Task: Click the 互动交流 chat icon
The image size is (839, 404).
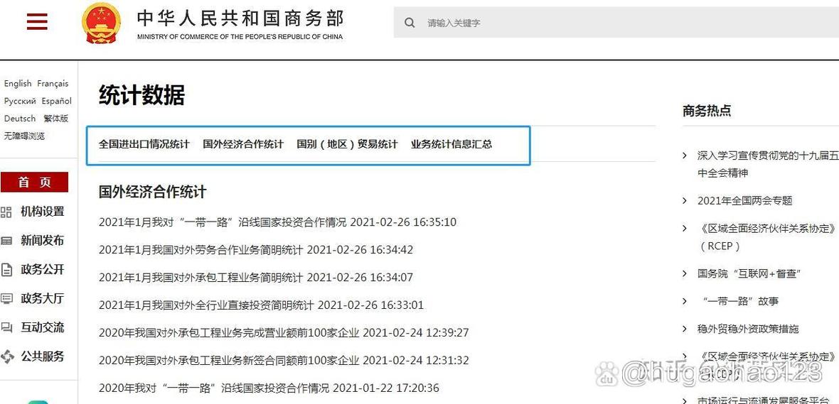Action: (x=6, y=327)
